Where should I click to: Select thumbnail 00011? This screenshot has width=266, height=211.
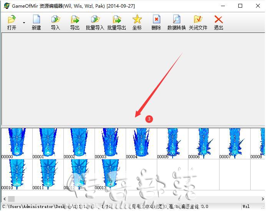48,175
